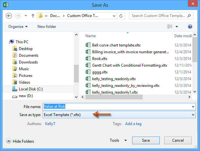Click the change view icon
The image size is (200, 151).
click(170, 27)
